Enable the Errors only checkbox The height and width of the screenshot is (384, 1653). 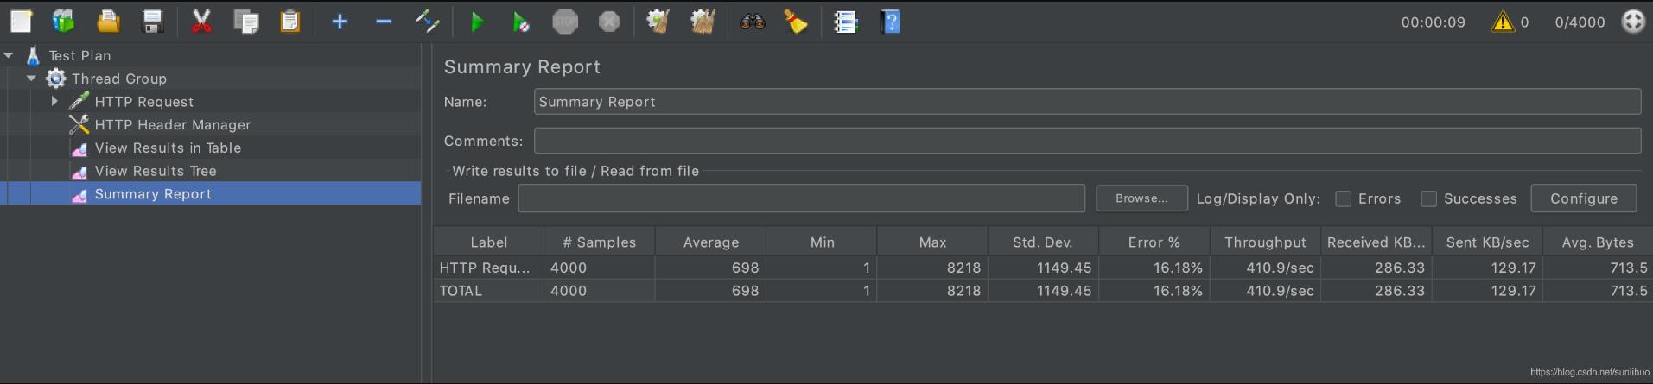click(1343, 198)
